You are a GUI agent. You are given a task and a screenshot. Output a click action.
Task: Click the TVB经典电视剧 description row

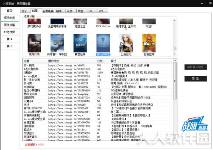98,90
